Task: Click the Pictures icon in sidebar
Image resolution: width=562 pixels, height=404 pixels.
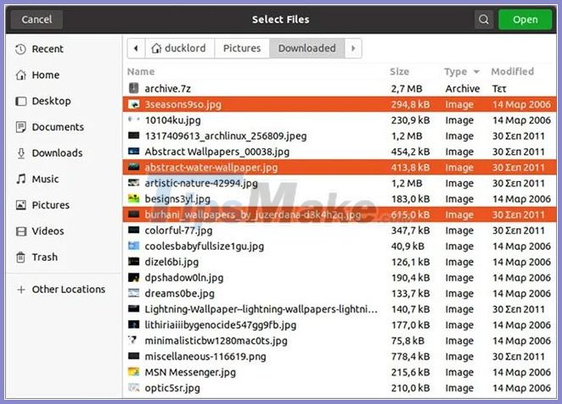Action: click(20, 205)
